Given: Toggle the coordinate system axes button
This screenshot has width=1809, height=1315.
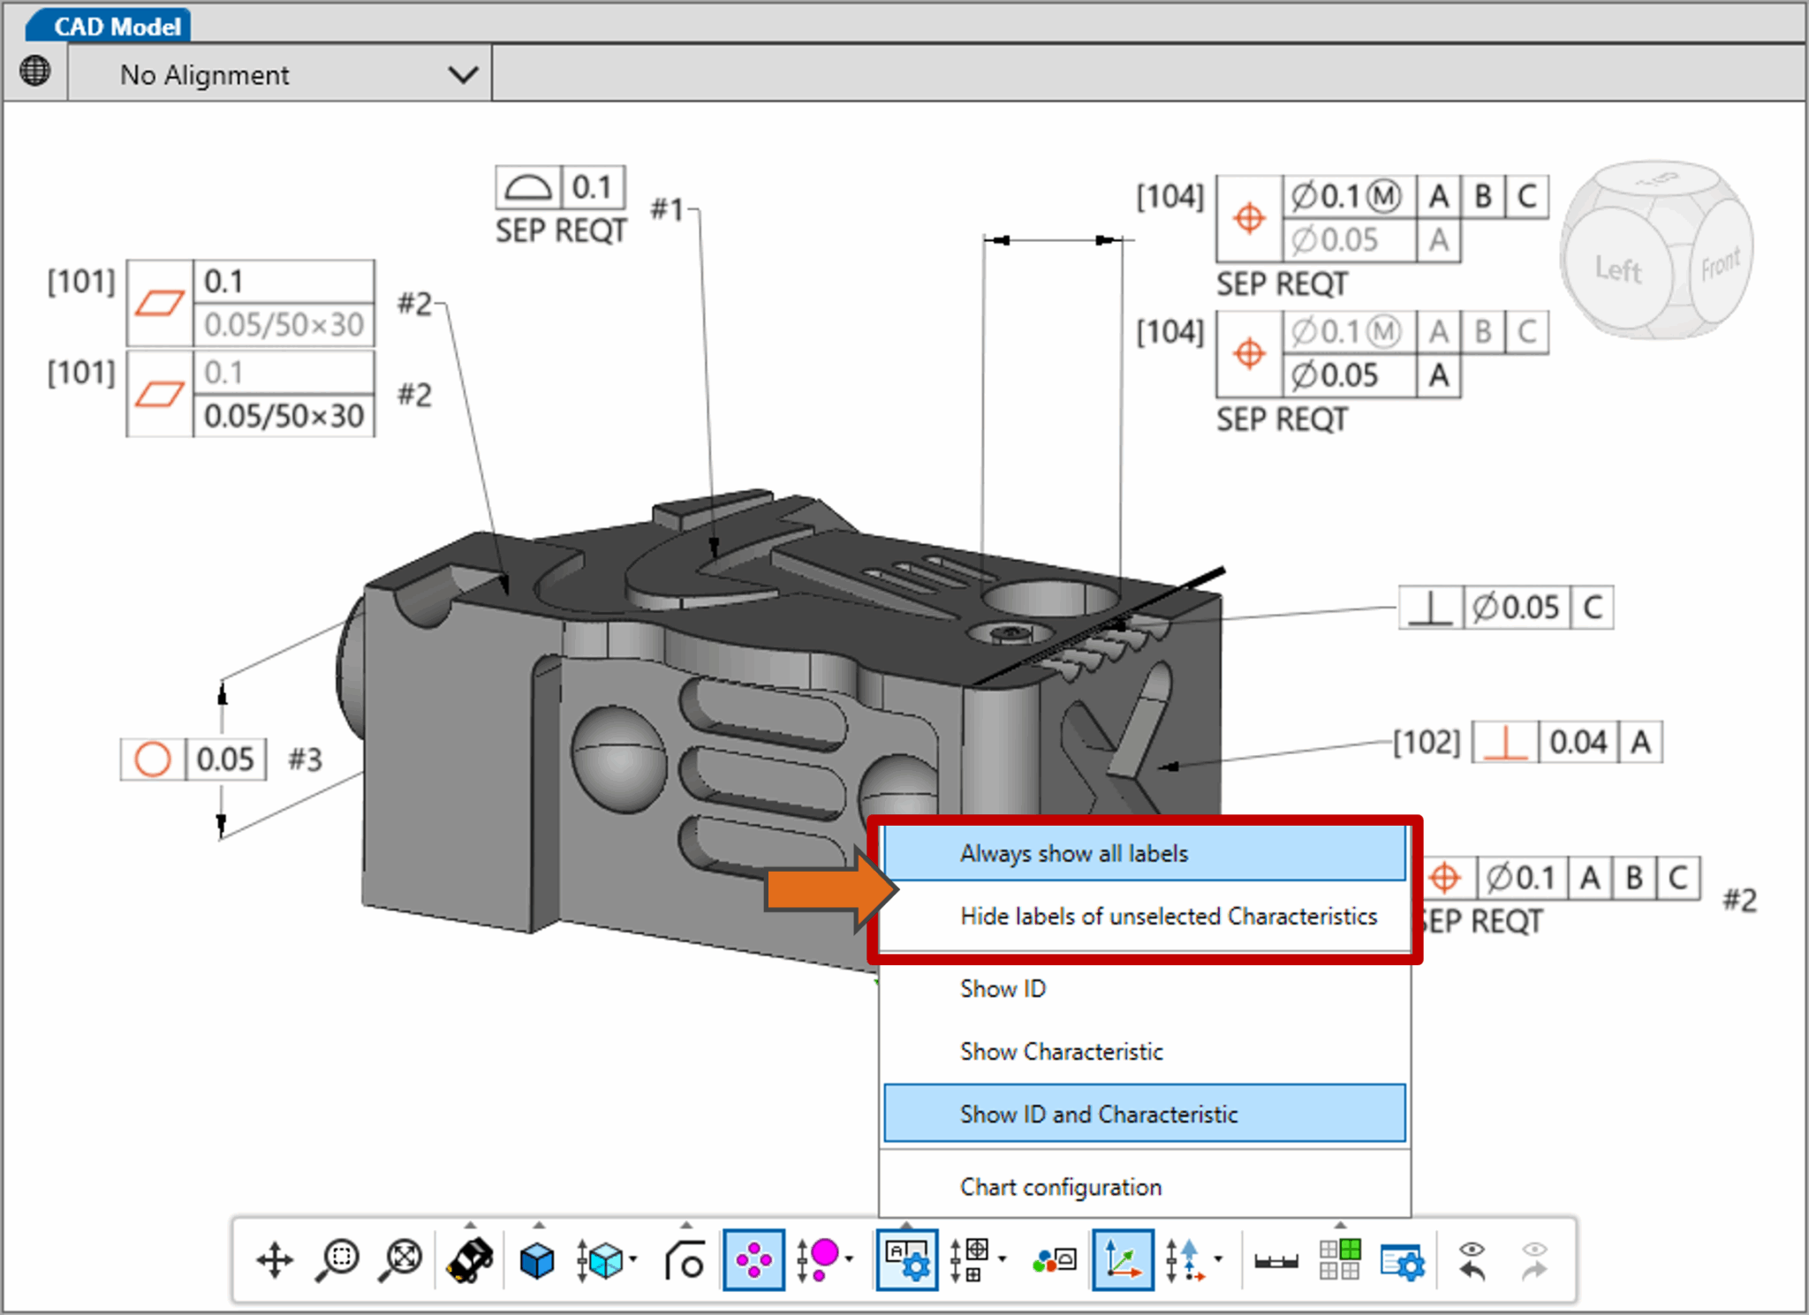Looking at the screenshot, I should tap(1122, 1260).
